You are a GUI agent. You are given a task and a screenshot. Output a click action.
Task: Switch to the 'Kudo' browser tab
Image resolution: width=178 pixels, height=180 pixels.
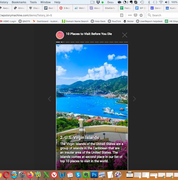click(x=171, y=8)
